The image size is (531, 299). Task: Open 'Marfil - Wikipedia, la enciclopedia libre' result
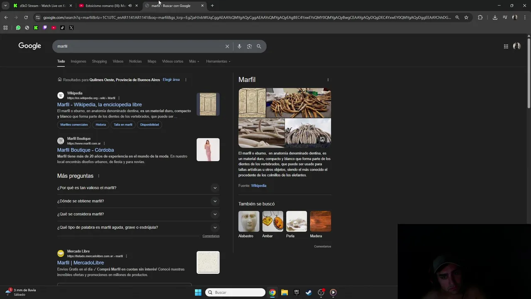point(100,105)
